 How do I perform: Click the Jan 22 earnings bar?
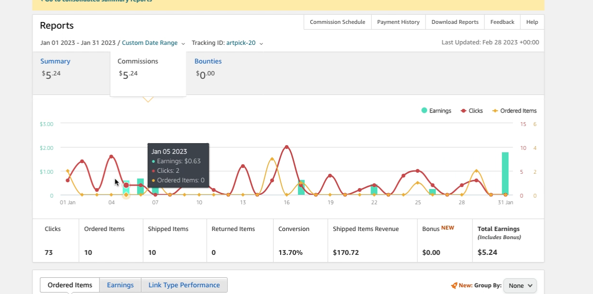pyautogui.click(x=374, y=190)
